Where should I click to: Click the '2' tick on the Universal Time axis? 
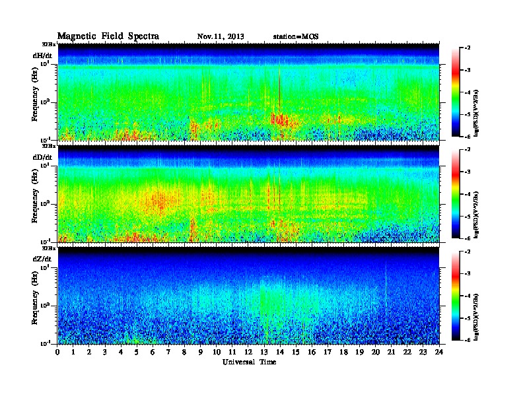(x=89, y=352)
